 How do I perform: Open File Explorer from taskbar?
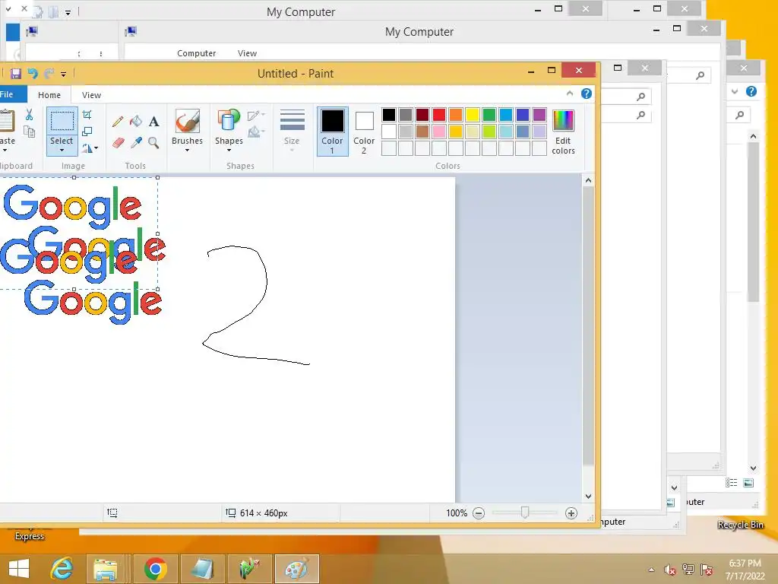(x=106, y=569)
